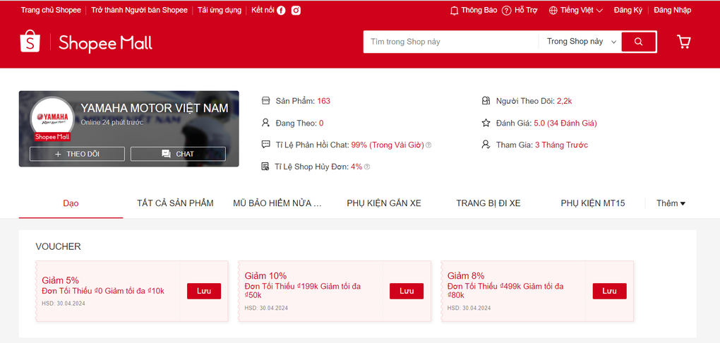Open the PHỤ KIỆN MT15 tab
This screenshot has width=720, height=343.
pyautogui.click(x=593, y=203)
